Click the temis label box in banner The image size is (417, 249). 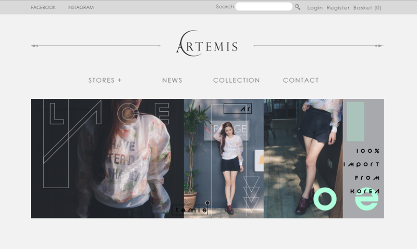click(190, 210)
